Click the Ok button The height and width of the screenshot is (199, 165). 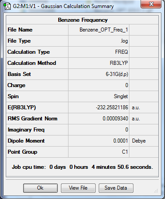(40, 188)
